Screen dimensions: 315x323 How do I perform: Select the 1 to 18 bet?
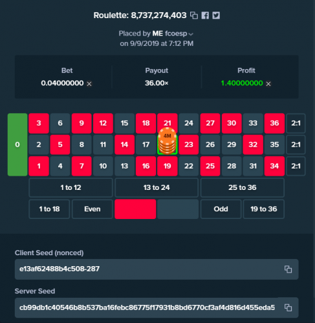click(x=49, y=209)
